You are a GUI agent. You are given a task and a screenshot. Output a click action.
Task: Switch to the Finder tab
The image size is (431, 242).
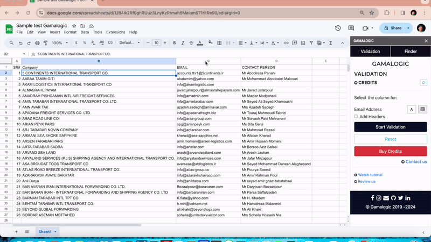(x=411, y=52)
